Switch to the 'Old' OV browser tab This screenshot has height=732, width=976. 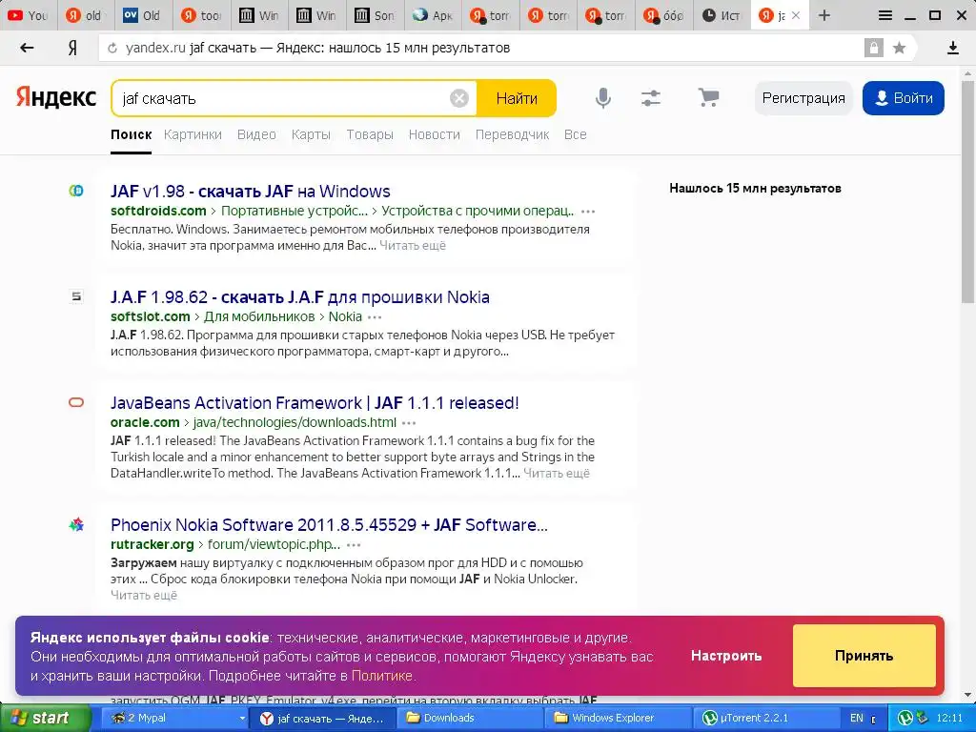[142, 15]
